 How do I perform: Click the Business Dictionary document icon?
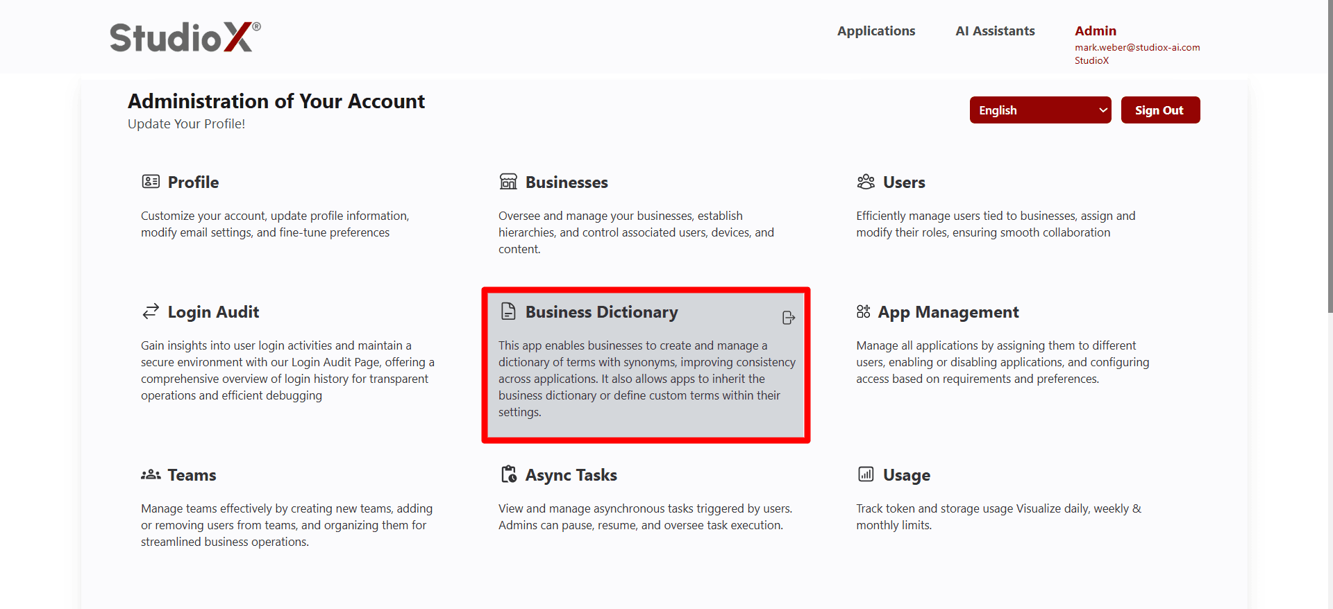click(508, 311)
